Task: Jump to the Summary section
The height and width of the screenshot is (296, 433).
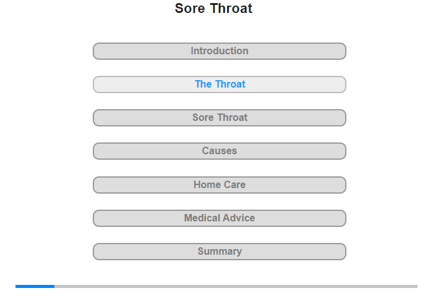Action: point(220,252)
